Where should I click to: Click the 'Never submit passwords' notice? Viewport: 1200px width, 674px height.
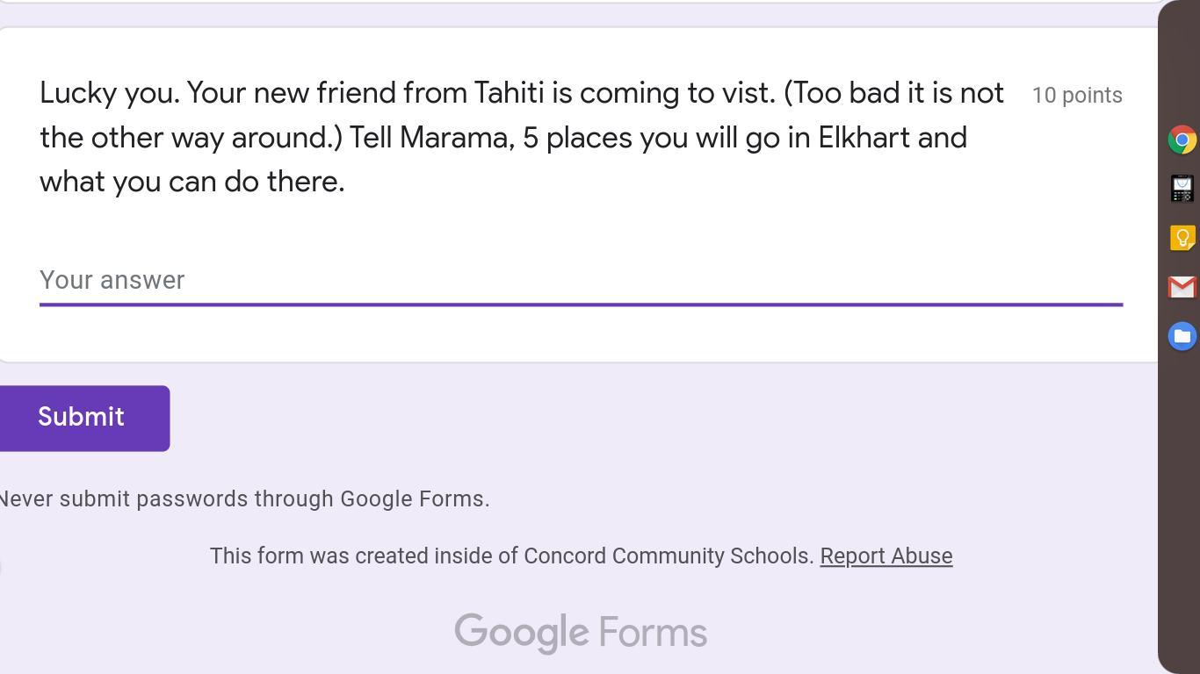pos(244,499)
